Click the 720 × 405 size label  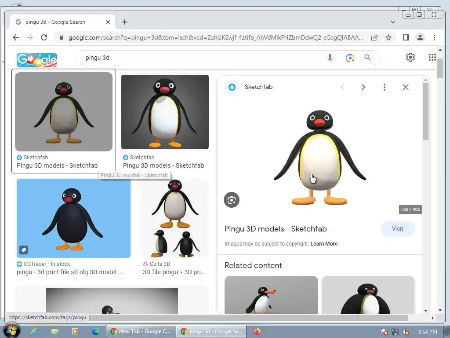(x=410, y=209)
